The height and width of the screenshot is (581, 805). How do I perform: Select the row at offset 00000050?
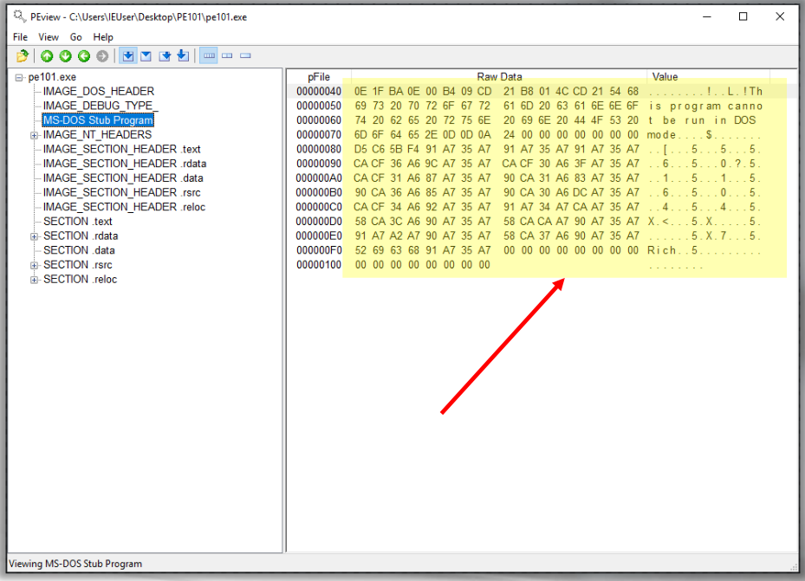click(x=542, y=106)
